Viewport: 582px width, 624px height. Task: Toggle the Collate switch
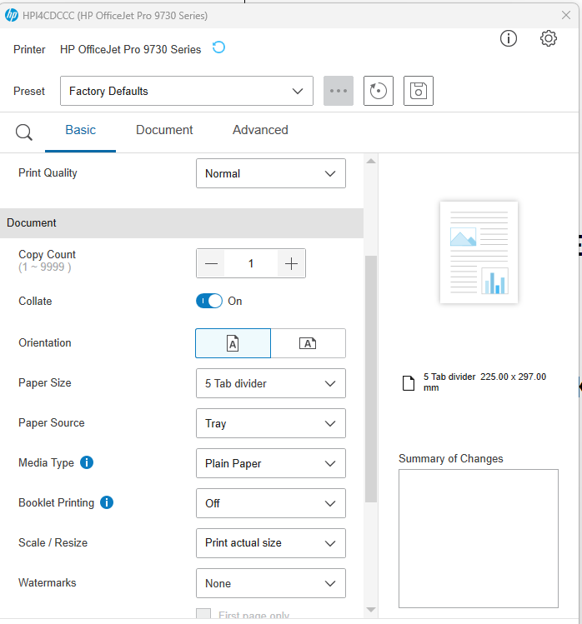tap(209, 301)
